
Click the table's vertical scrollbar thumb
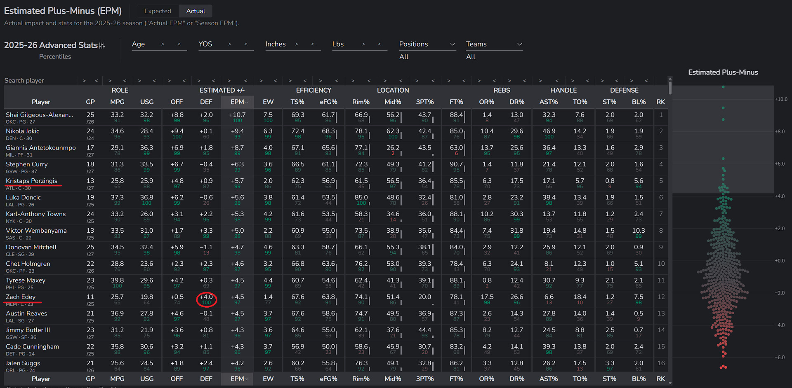click(x=670, y=88)
